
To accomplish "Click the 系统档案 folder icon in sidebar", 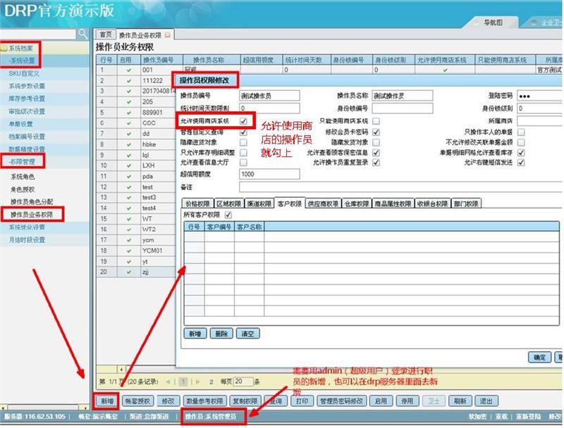I will pyautogui.click(x=4, y=48).
